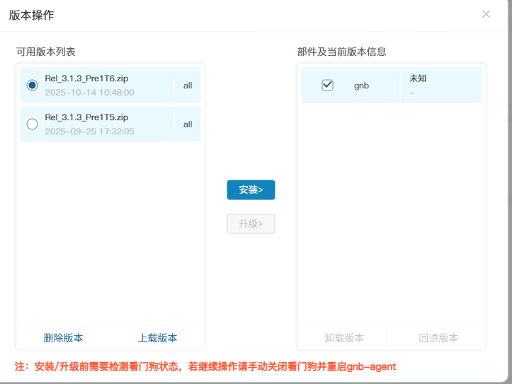Click the gnb component name
The width and height of the screenshot is (512, 384).
pyautogui.click(x=361, y=86)
